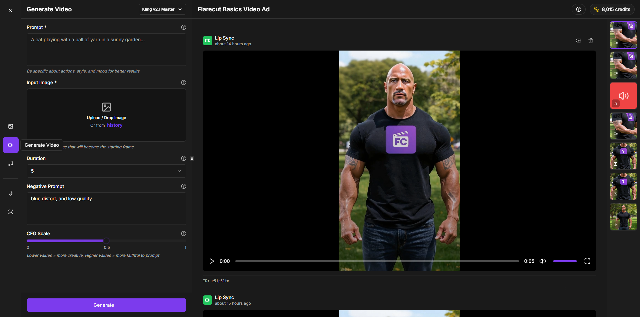
Task: Open the image generation sidebar icon
Action: point(11,126)
